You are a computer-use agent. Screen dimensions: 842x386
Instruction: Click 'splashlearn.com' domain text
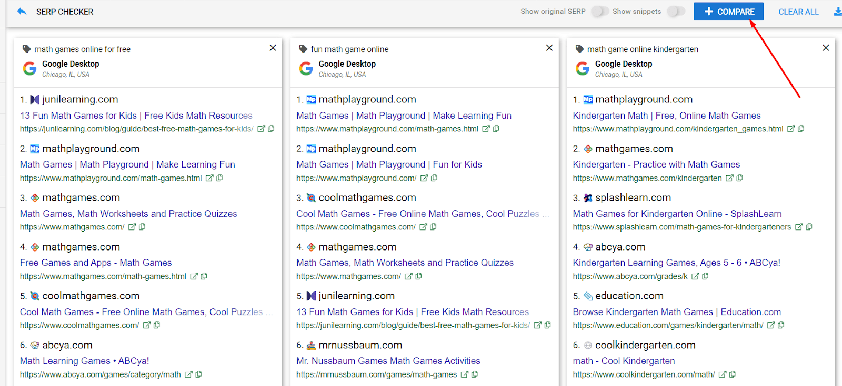click(633, 197)
